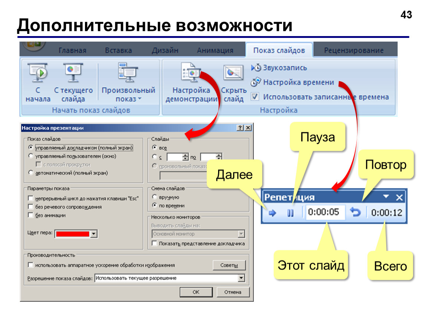Open Цвет пера color dropdown arrow
This screenshot has height=318, width=423.
click(94, 234)
